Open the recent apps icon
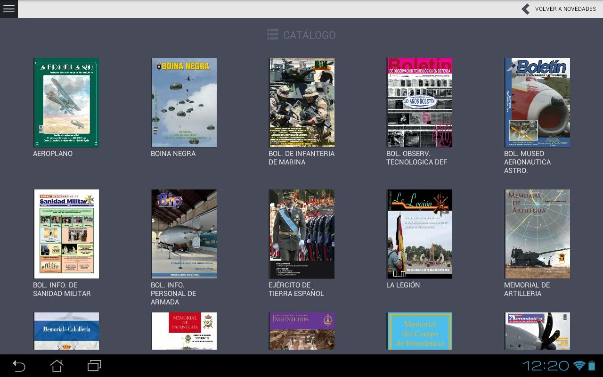The image size is (603, 377). pos(94,366)
